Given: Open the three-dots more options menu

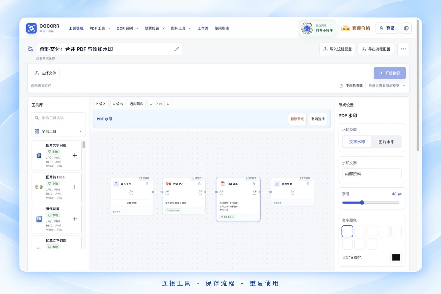Looking at the screenshot, I should [403, 49].
